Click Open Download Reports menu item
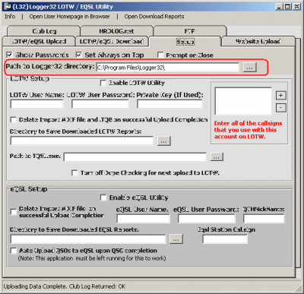This screenshot has width=304, height=294. pyautogui.click(x=154, y=17)
